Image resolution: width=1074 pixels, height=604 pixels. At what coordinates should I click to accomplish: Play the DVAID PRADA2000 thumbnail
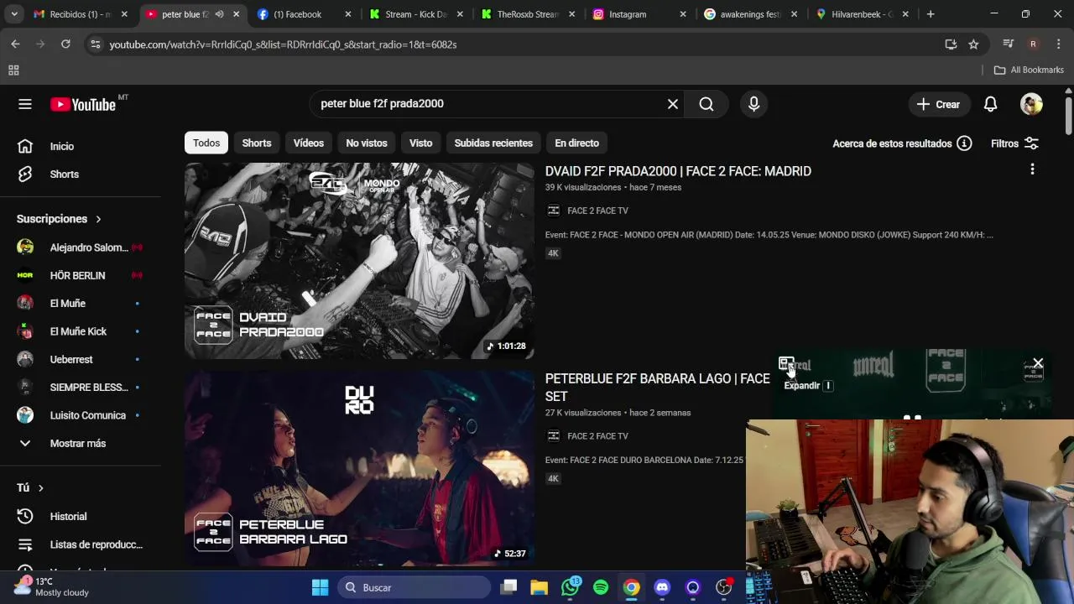(x=359, y=261)
